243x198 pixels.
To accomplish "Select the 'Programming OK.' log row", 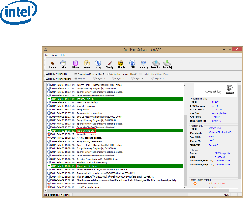I will 116,131.
